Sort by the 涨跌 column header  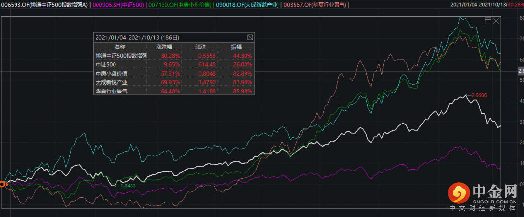pos(200,46)
